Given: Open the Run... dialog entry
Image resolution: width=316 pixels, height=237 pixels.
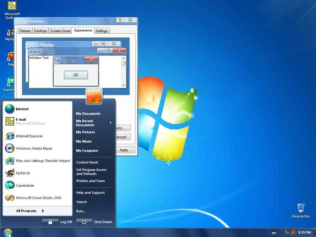Looking at the screenshot, I should (81, 211).
